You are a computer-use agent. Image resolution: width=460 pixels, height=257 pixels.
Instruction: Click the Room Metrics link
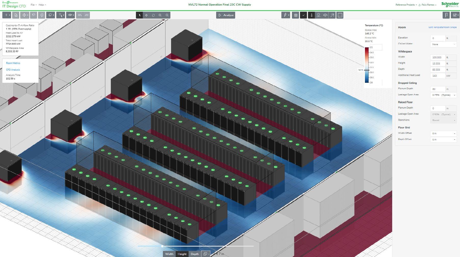coord(13,63)
